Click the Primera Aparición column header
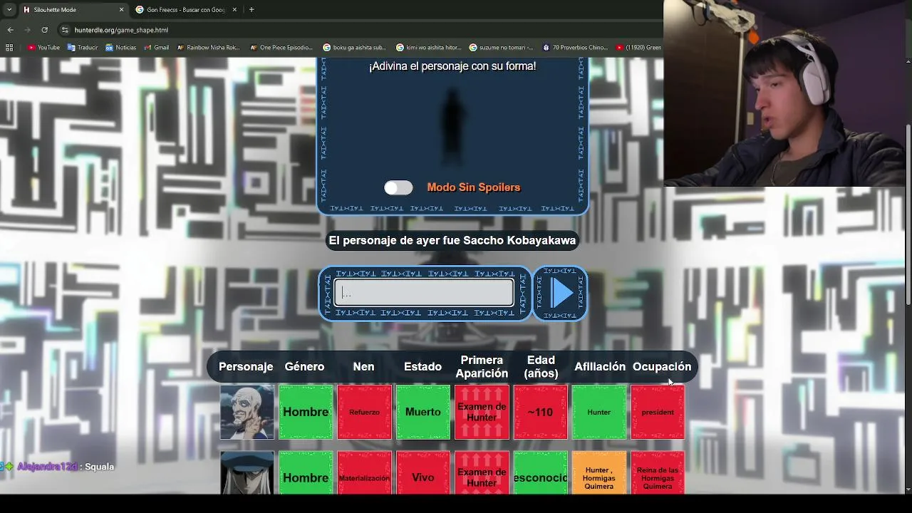Screen dimensions: 912x513 (x=482, y=366)
